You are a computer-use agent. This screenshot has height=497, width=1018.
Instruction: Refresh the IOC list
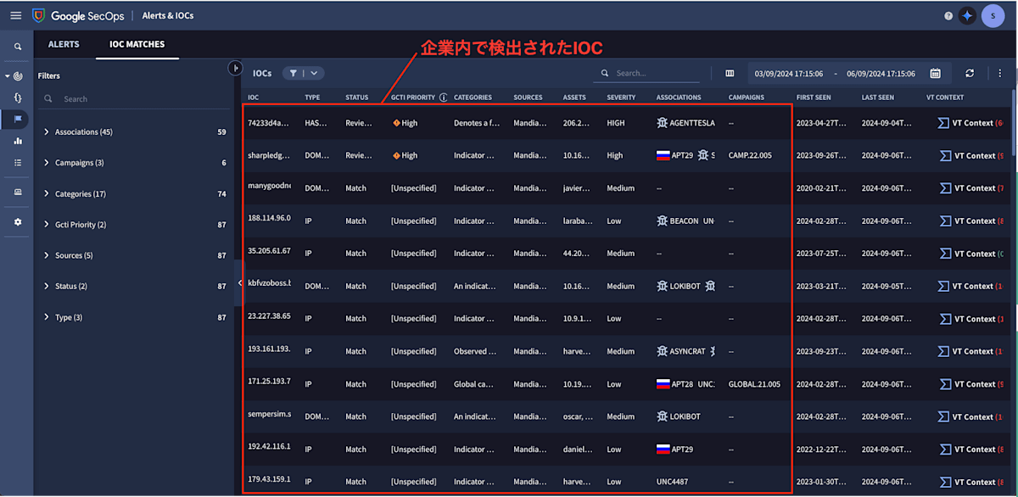click(x=970, y=74)
